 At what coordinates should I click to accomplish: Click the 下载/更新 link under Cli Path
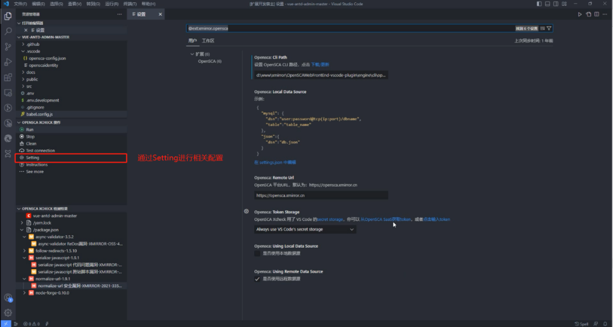click(320, 65)
